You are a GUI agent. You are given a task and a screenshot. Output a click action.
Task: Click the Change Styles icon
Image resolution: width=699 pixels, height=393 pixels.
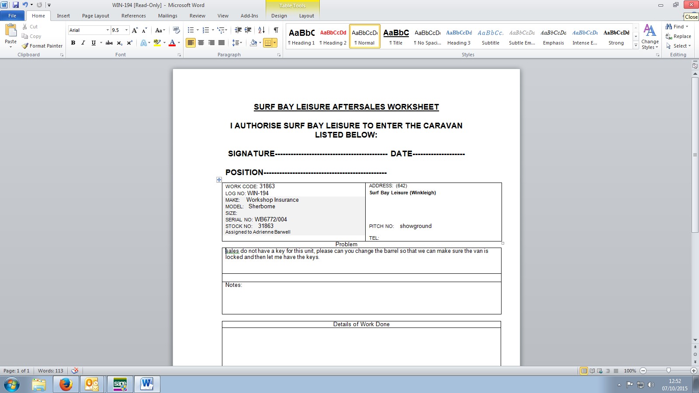click(650, 31)
